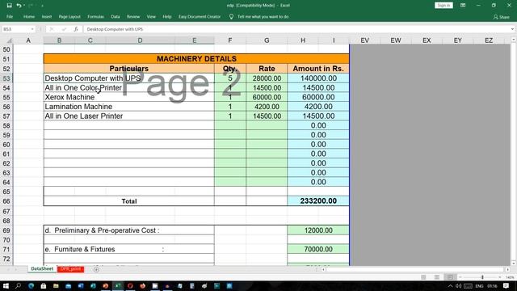Expand the formula bar
This screenshot has height=291, width=517.
[512, 29]
